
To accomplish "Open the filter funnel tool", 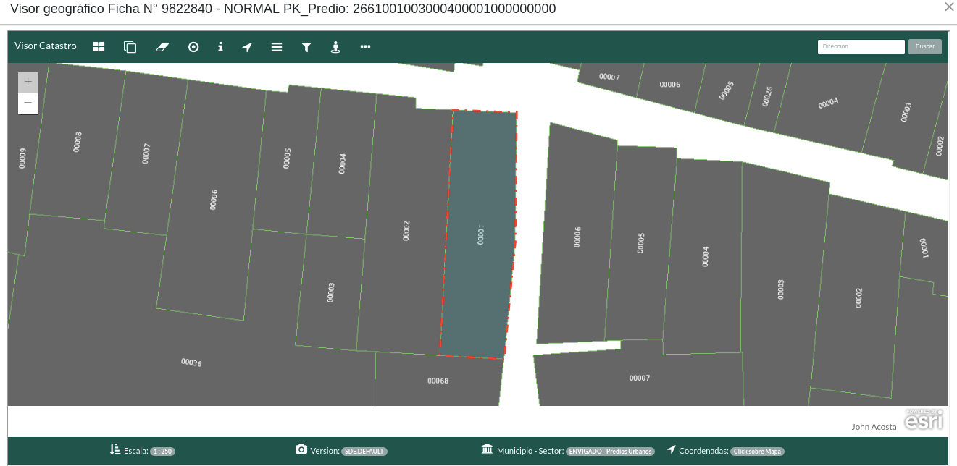I will [x=306, y=47].
